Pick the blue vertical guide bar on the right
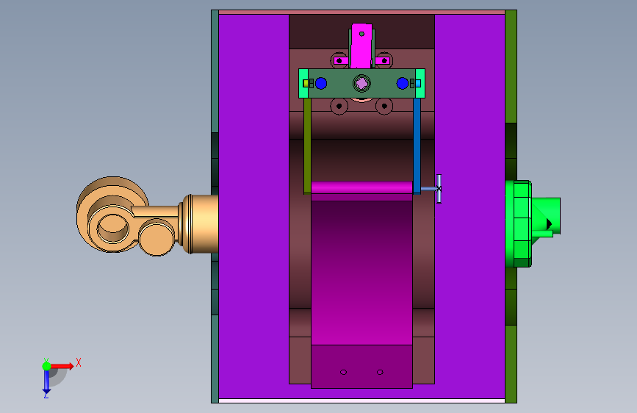The height and width of the screenshot is (413, 637). [417, 146]
